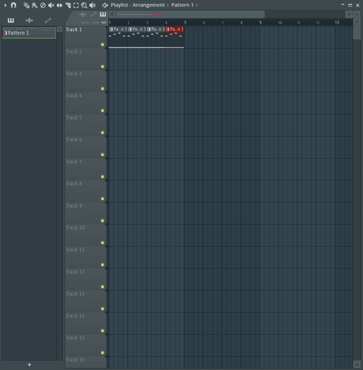Mute Track 1 with green light
Viewport: 363px width, 370px height.
(102, 44)
